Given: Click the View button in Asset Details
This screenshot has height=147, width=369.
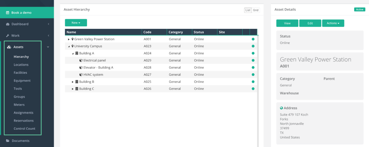Looking at the screenshot, I should point(287,23).
